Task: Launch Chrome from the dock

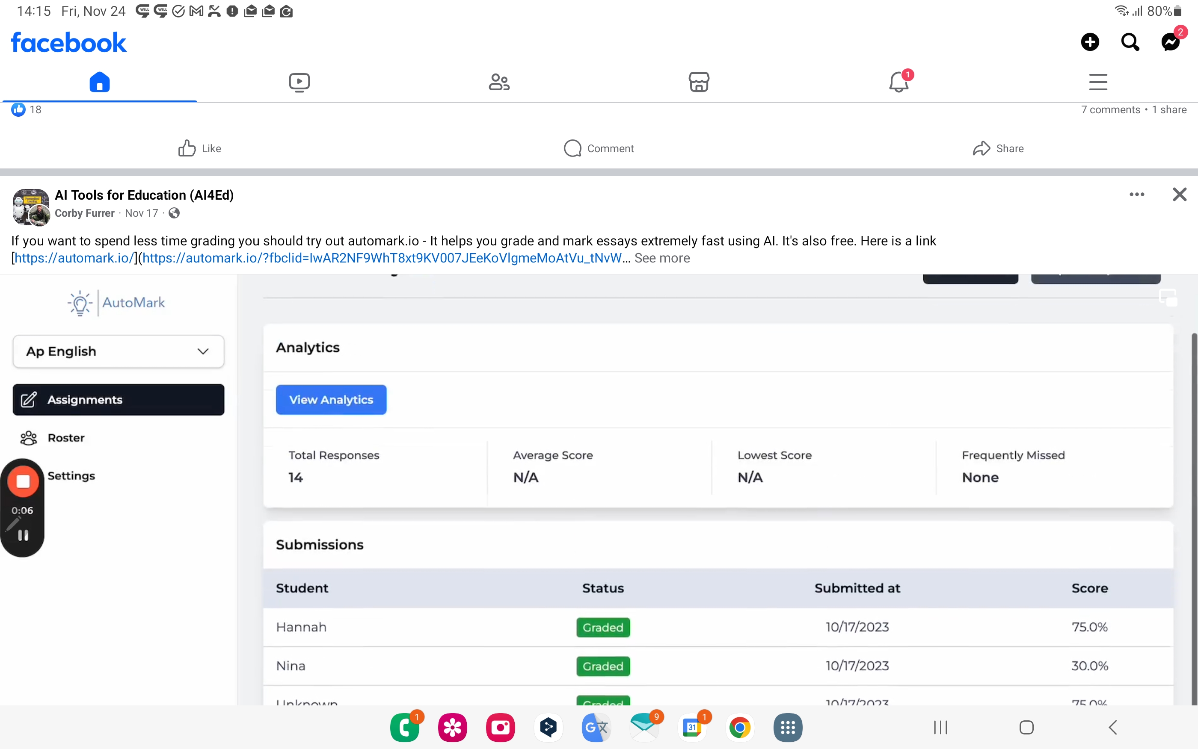Action: [x=739, y=727]
